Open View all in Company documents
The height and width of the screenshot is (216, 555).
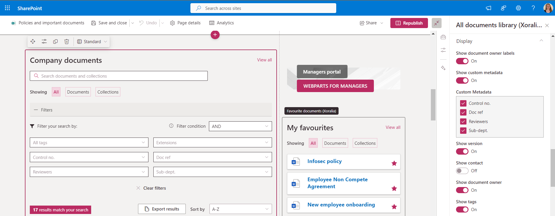pos(264,60)
